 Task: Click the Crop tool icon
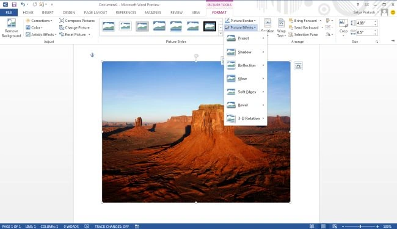[x=343, y=23]
